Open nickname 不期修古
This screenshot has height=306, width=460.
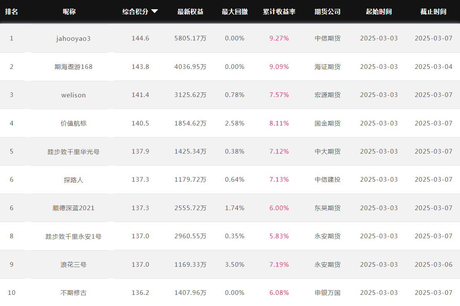pos(74,293)
